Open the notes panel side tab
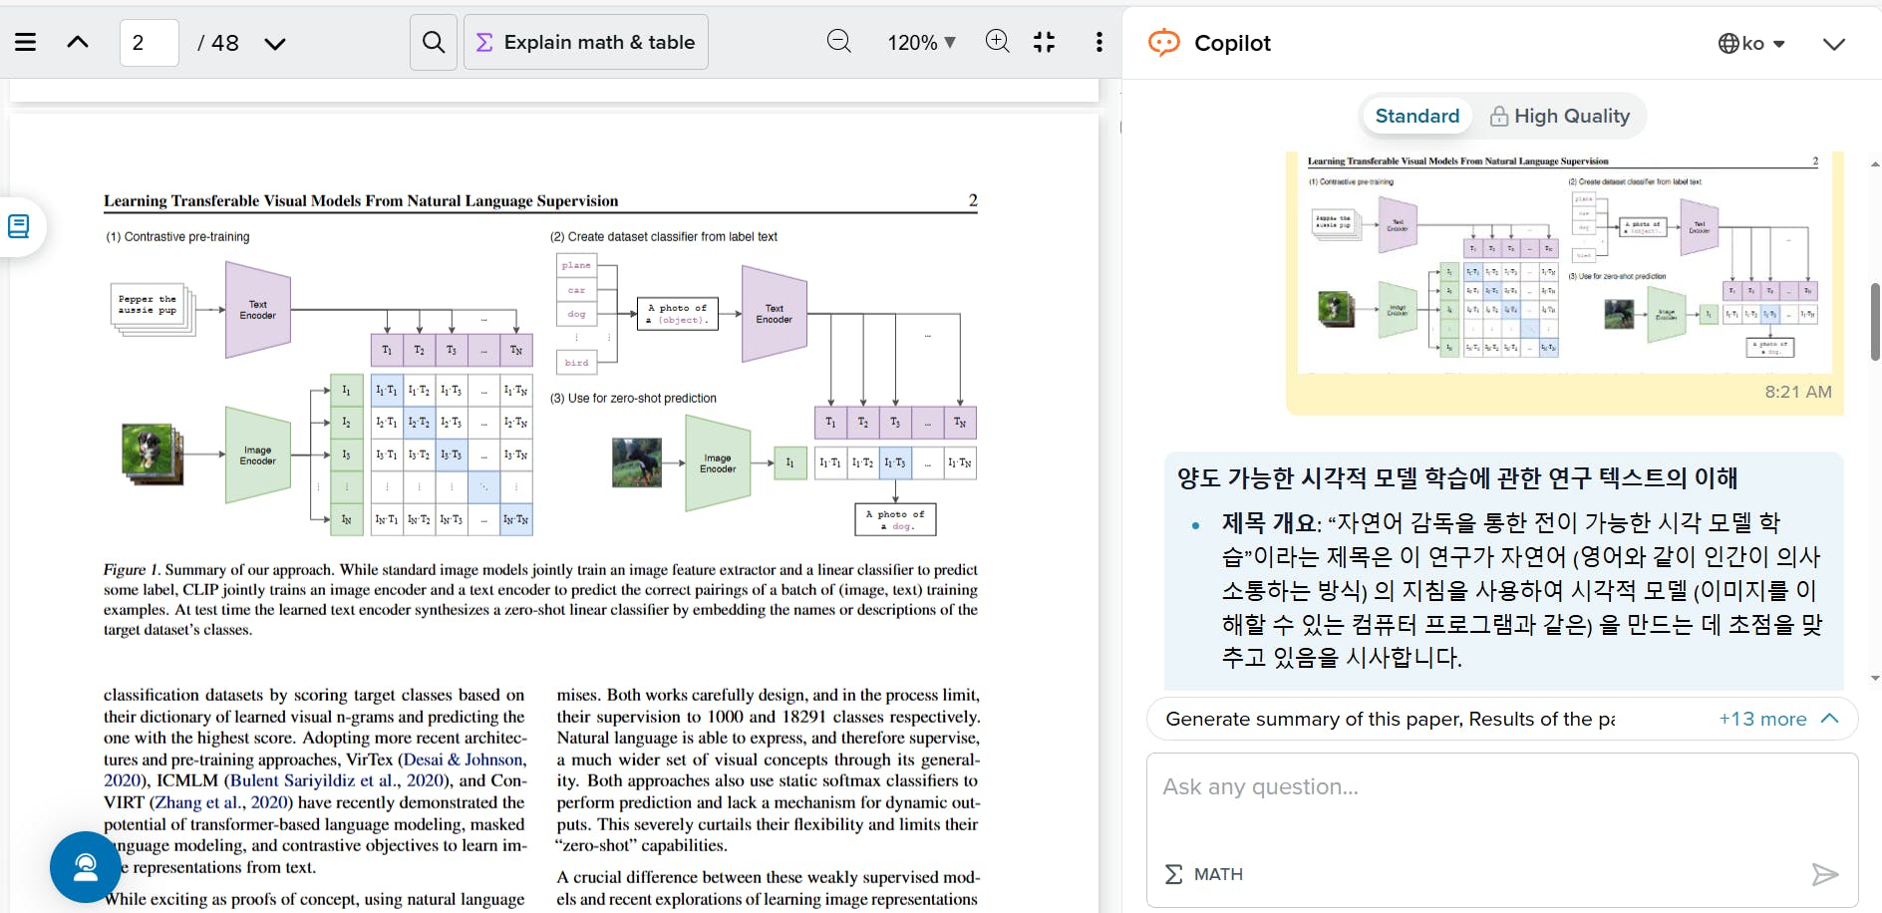 click(18, 226)
